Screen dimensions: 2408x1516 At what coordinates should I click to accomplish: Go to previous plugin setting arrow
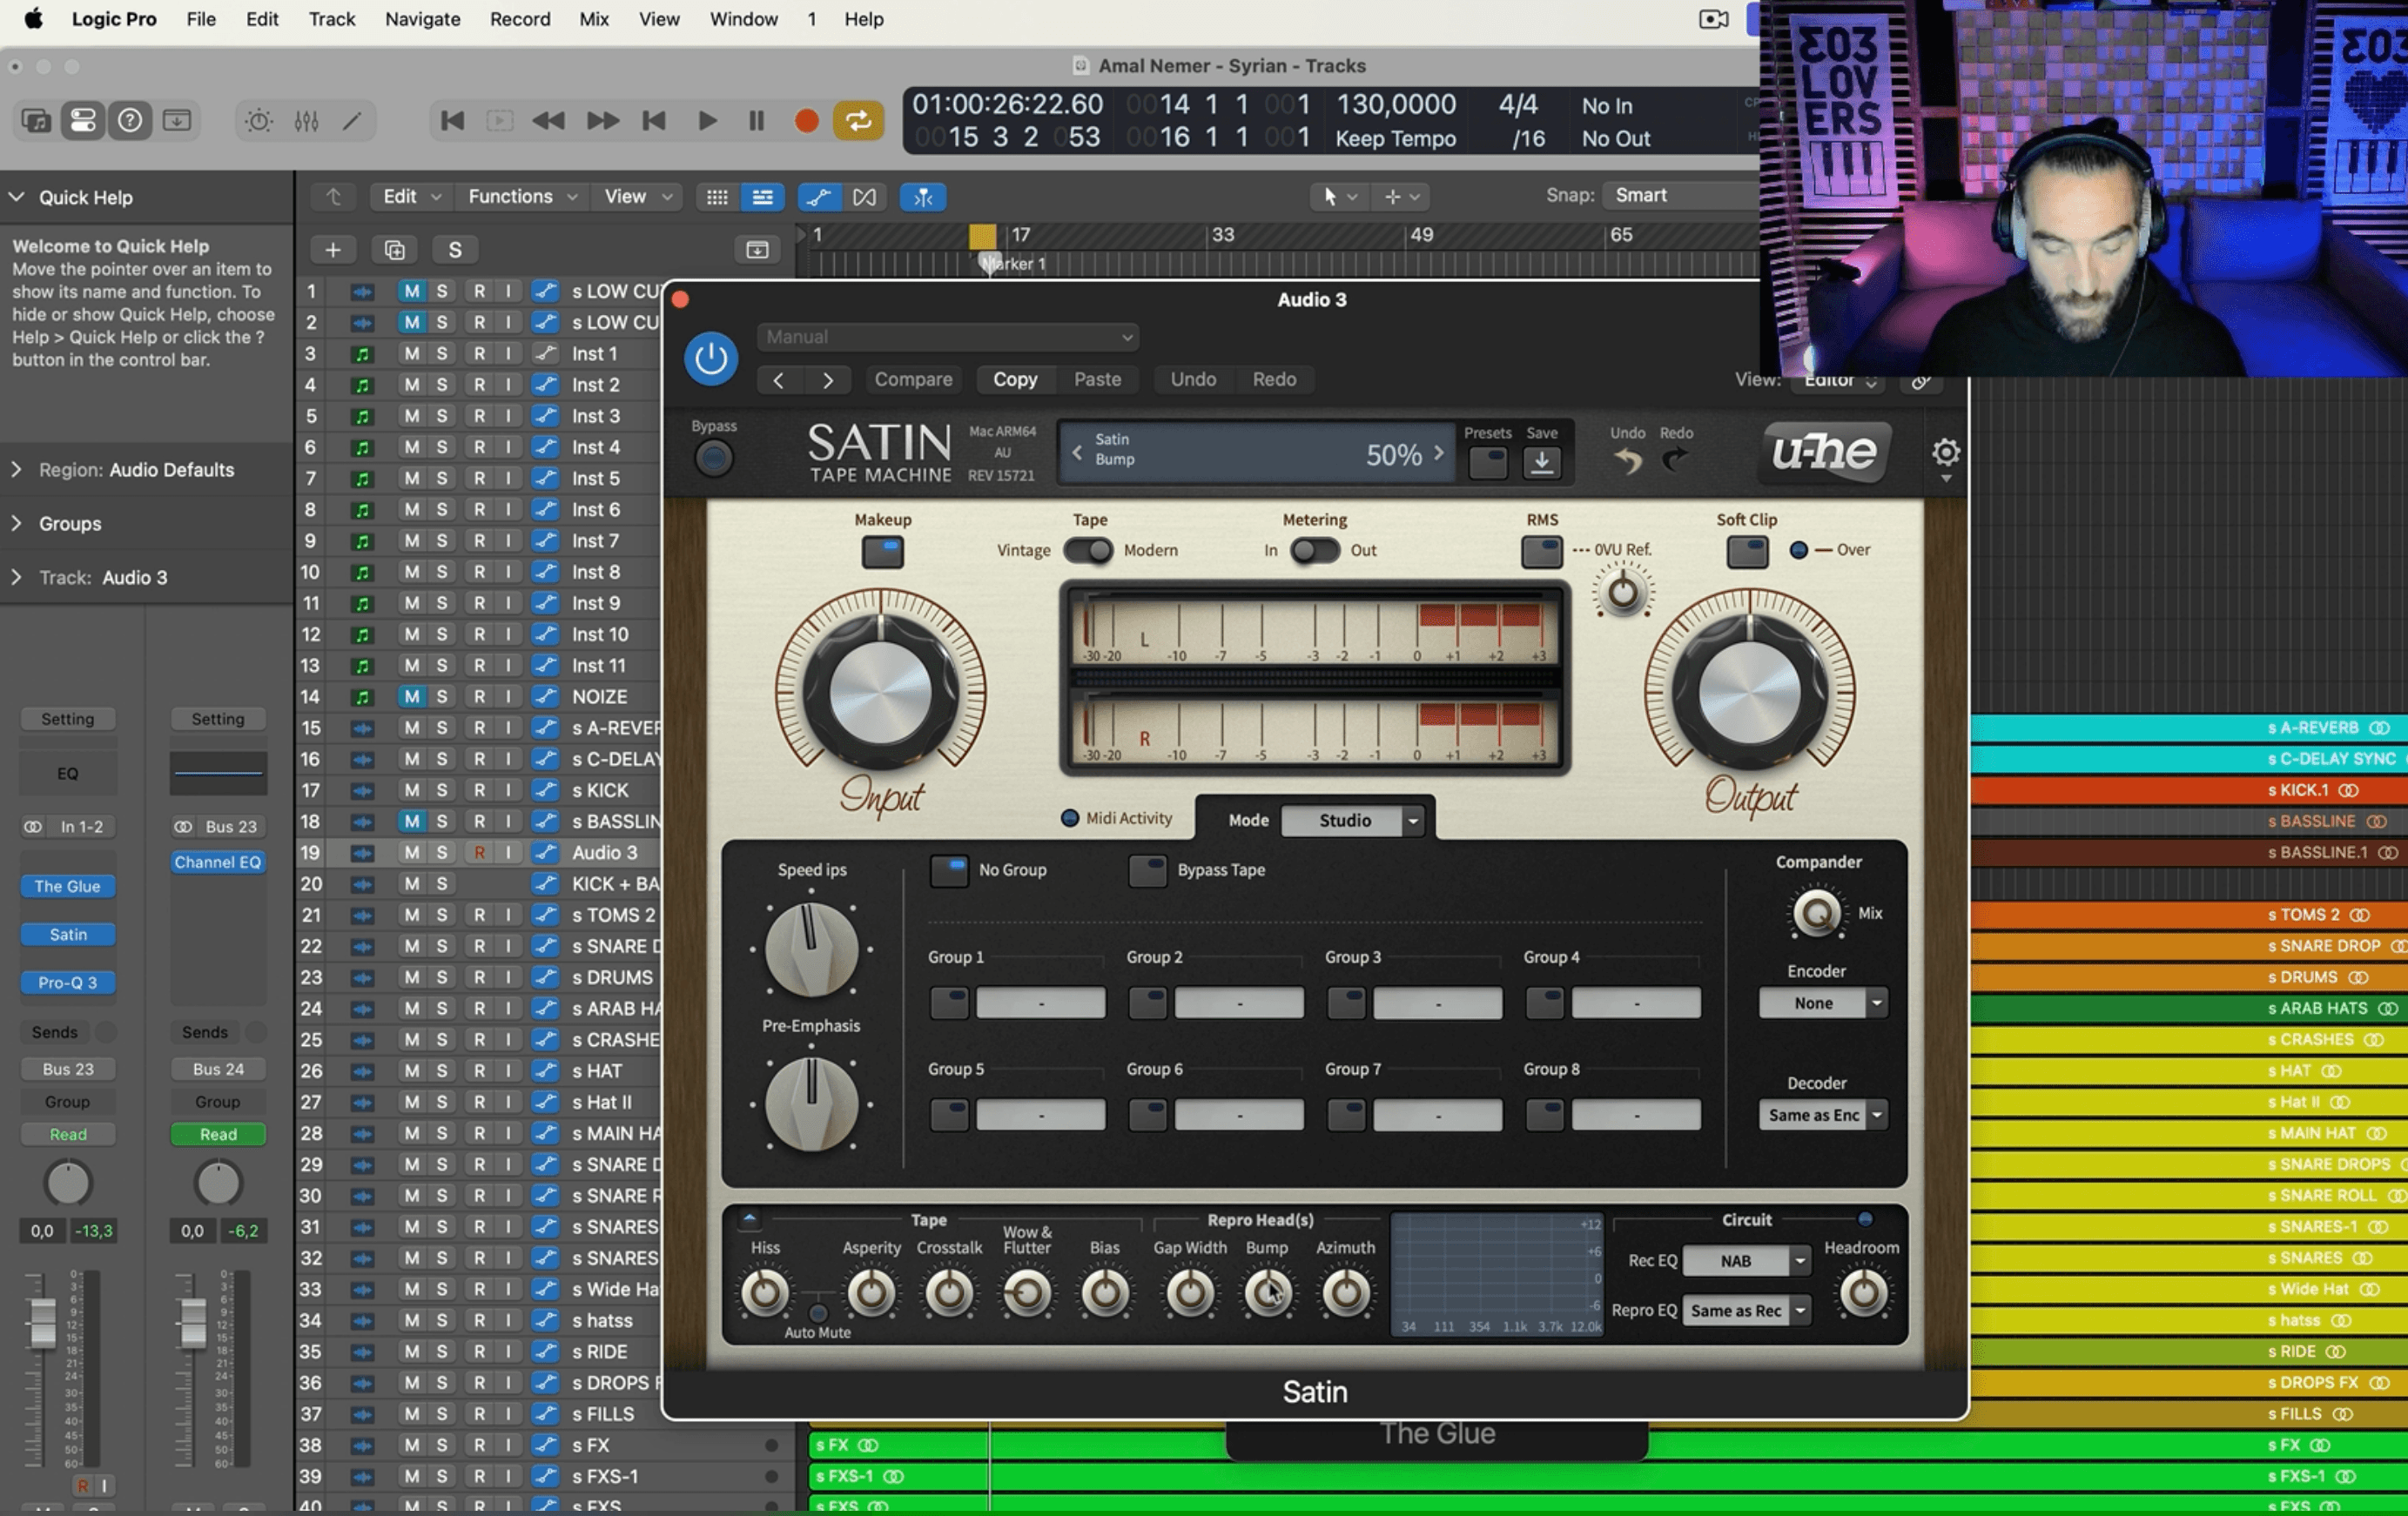point(778,379)
